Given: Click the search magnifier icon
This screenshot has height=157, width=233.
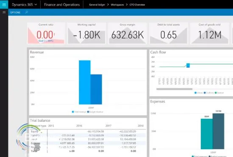Looking at the screenshot, I should (27, 12).
